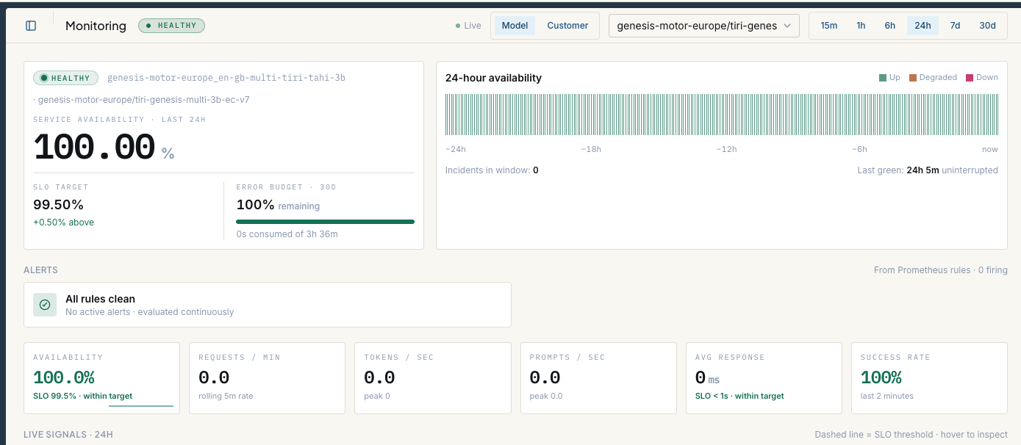Click the Requests / Min metric card

[x=268, y=378]
